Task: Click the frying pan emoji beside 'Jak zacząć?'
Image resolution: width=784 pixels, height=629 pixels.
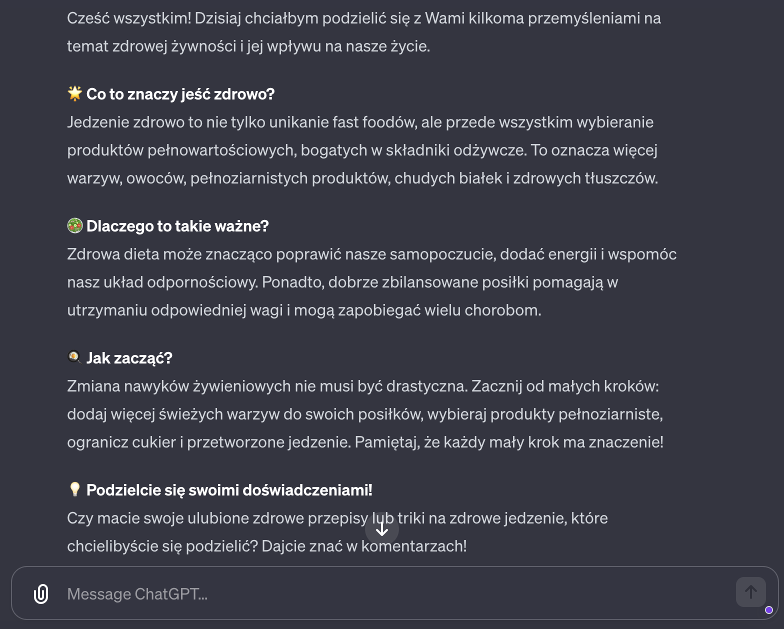Action: pyautogui.click(x=74, y=357)
